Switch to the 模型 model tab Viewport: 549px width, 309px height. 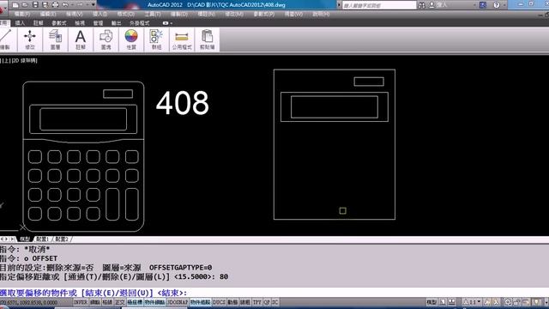tap(25, 239)
